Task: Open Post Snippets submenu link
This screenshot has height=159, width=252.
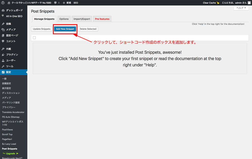Action: [10, 149]
